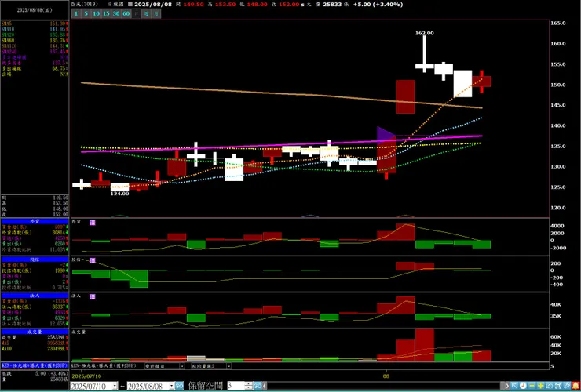The height and width of the screenshot is (392, 581).
Task: Switch to the 15-minute timeframe
Action: coord(106,13)
